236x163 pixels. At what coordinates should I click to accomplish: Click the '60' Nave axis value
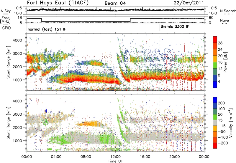[x=211, y=18]
